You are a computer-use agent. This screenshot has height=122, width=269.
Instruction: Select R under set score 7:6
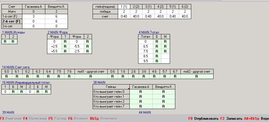point(69,76)
